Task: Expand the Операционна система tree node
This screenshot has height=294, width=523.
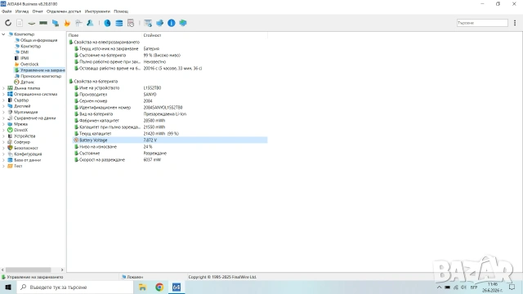Action: point(3,94)
